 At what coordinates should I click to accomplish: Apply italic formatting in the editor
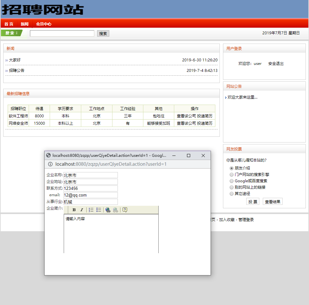click(x=82, y=210)
